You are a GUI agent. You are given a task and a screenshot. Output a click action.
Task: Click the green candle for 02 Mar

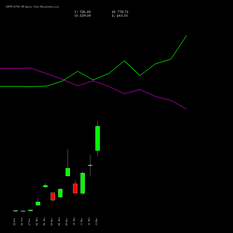coord(38,204)
